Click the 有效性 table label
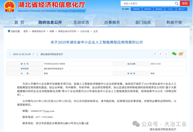The height and width of the screenshot is (132, 193). 131,74
